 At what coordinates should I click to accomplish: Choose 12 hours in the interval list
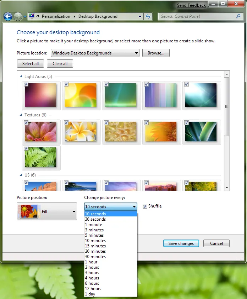pyautogui.click(x=111, y=289)
